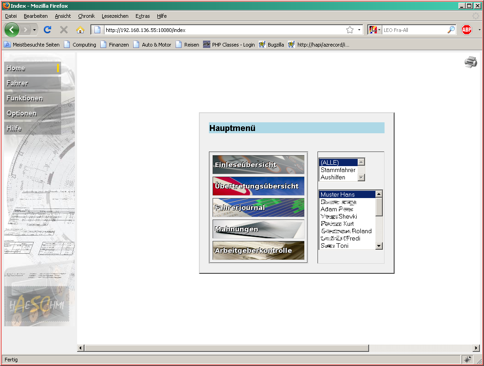The width and height of the screenshot is (484, 366).
Task: Open the Übertretungsübersicht banner
Action: (258, 186)
